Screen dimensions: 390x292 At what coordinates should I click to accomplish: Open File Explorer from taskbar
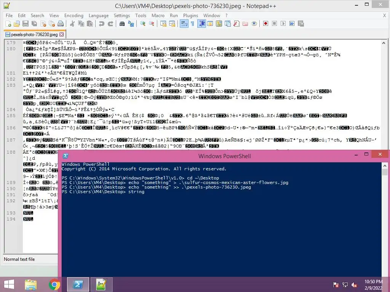[31, 284]
